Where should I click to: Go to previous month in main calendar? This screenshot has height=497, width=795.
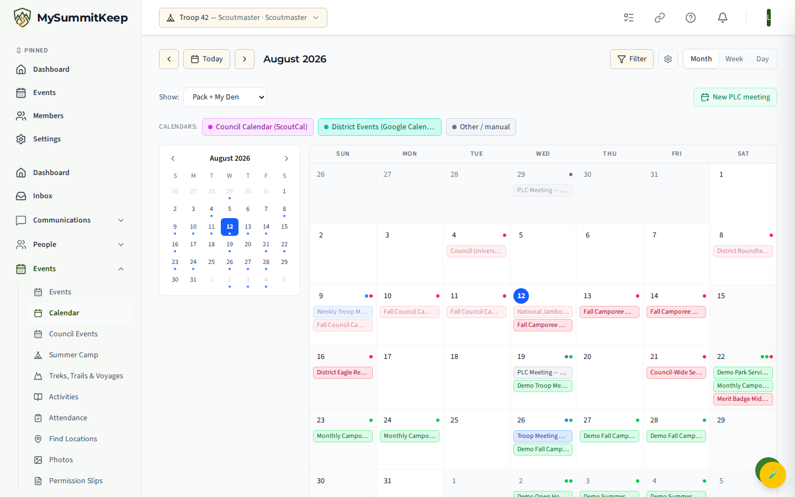click(169, 59)
